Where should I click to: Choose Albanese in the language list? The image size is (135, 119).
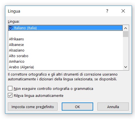(65, 45)
